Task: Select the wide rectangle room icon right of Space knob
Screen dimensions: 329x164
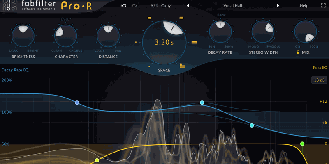Action: 194,42
